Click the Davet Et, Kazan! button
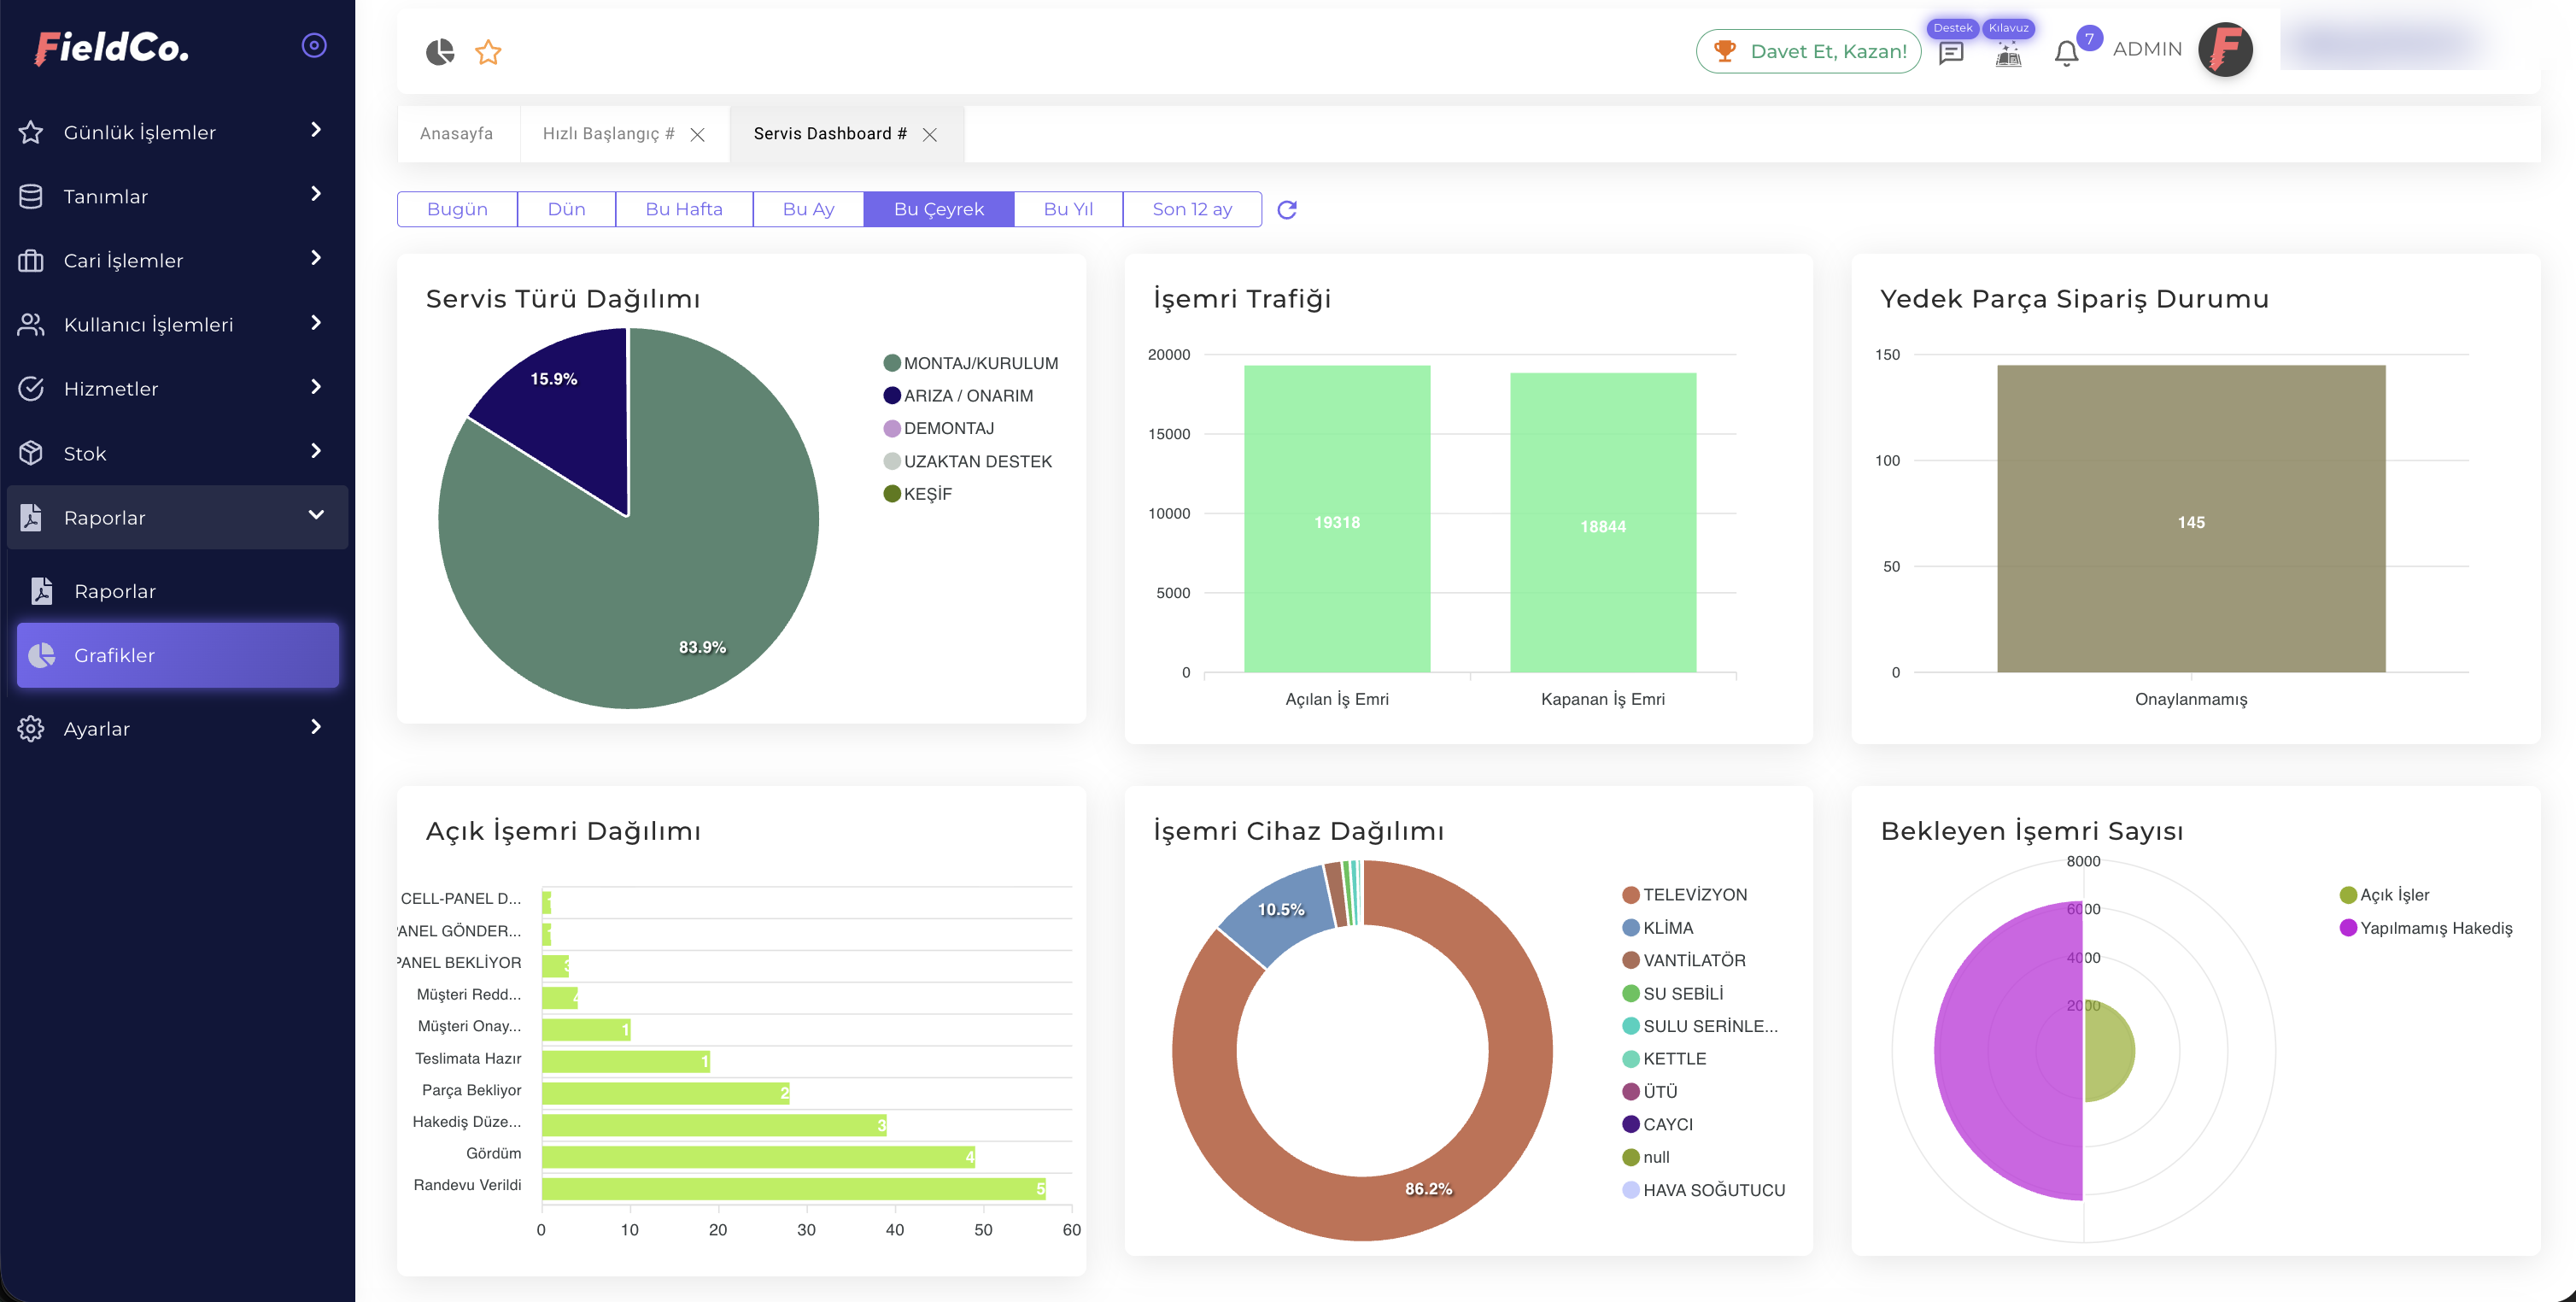The height and width of the screenshot is (1302, 2576). click(1808, 51)
